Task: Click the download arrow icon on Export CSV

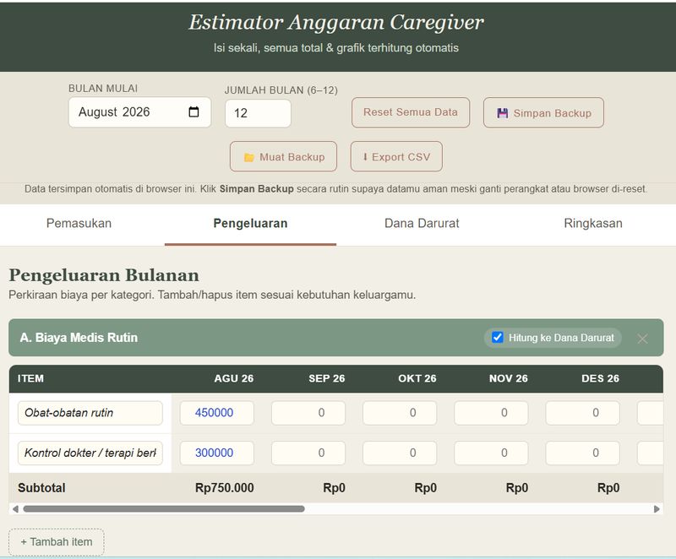Action: click(365, 157)
